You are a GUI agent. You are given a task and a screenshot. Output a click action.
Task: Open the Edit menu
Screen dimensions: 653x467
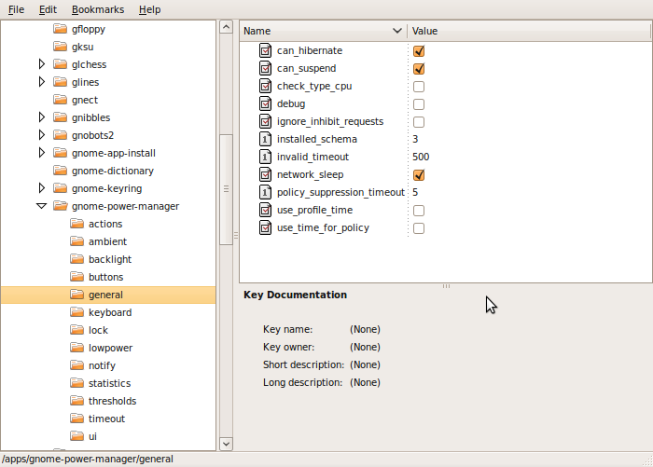(x=48, y=9)
